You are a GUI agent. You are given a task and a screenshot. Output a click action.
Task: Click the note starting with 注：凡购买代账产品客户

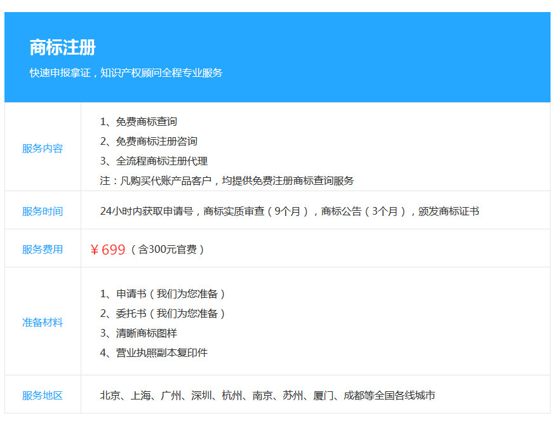coord(227,180)
